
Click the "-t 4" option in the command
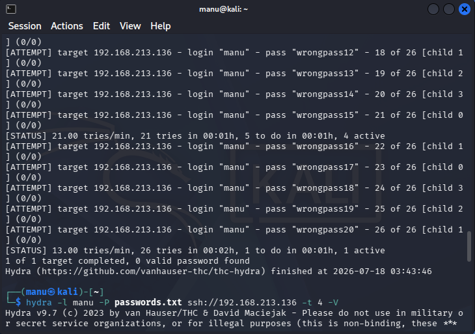[312, 303]
